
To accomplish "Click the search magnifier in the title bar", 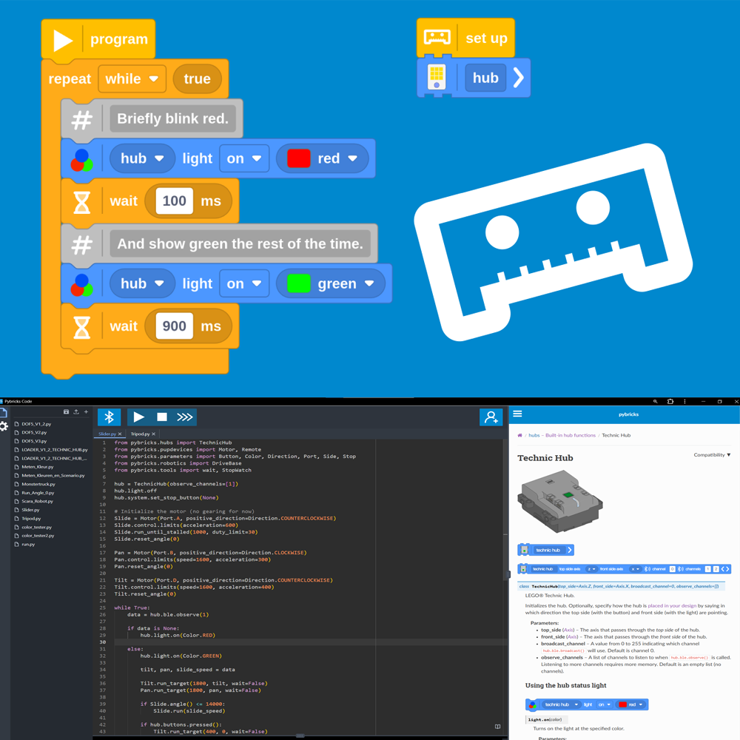I will tap(655, 402).
